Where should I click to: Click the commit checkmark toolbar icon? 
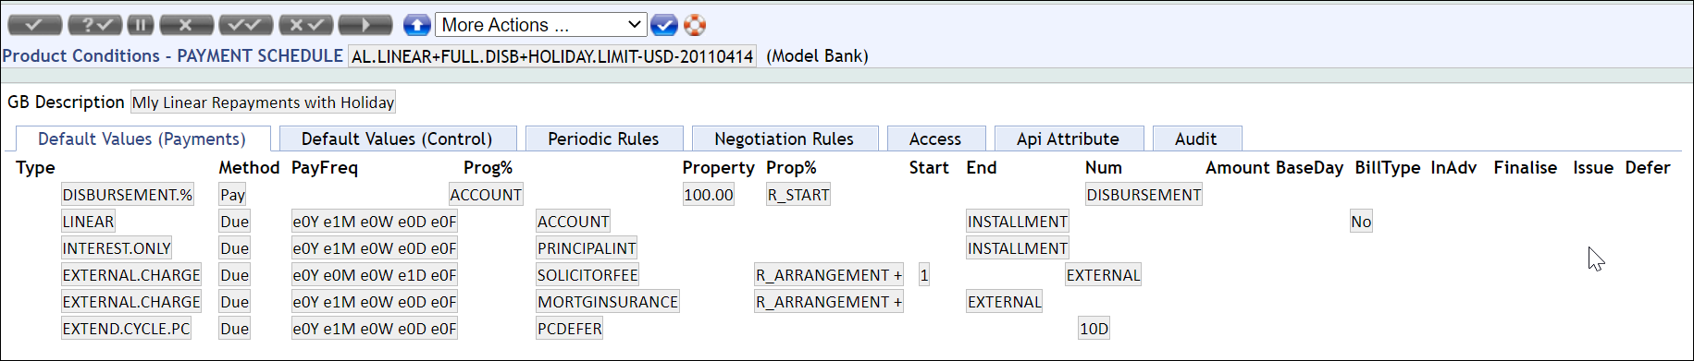click(35, 25)
